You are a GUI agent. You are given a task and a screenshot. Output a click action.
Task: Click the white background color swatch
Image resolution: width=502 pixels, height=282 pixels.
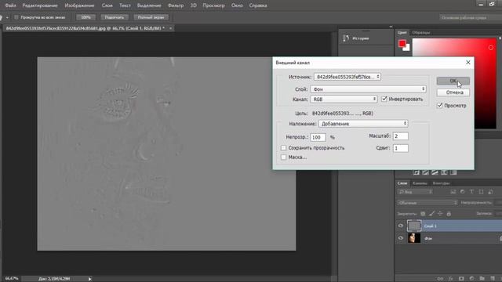point(407,49)
